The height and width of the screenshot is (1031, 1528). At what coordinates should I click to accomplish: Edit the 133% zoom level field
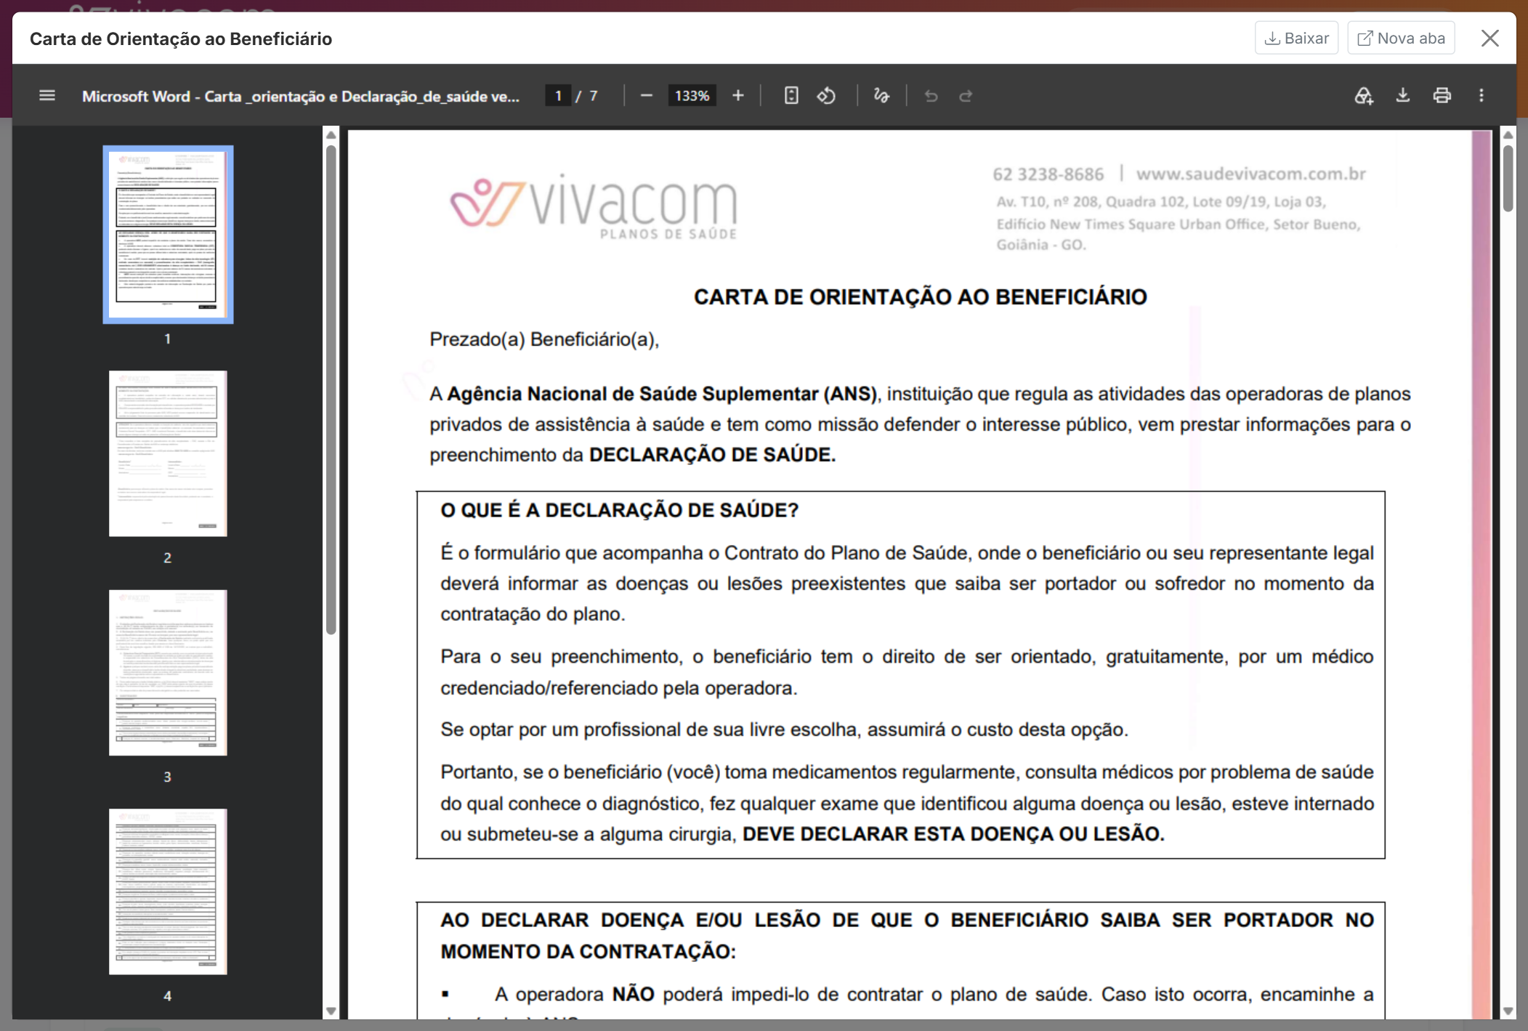[x=692, y=96]
